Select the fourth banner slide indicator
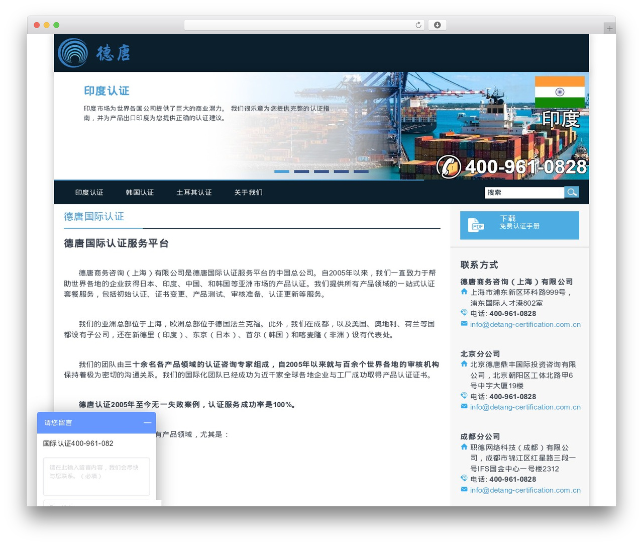643x545 pixels. tap(341, 171)
